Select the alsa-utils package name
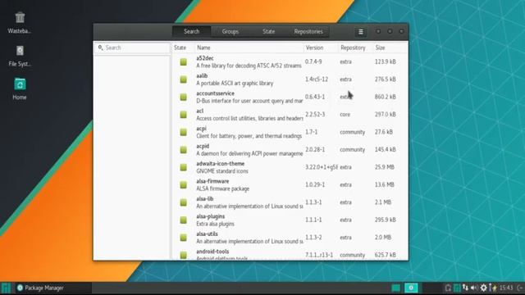525x295 pixels. tap(207, 234)
